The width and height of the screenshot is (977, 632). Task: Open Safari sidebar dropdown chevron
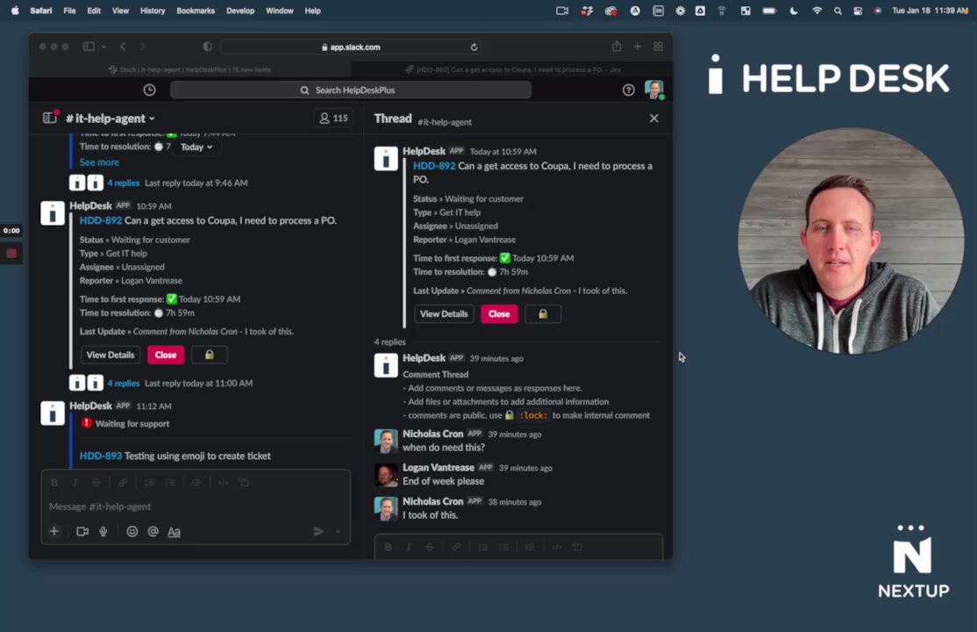point(103,47)
